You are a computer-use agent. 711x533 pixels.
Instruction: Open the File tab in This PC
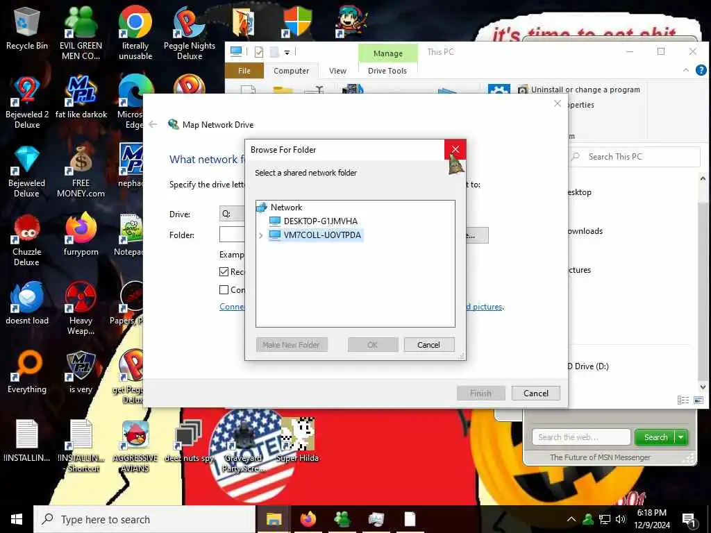[x=244, y=71]
